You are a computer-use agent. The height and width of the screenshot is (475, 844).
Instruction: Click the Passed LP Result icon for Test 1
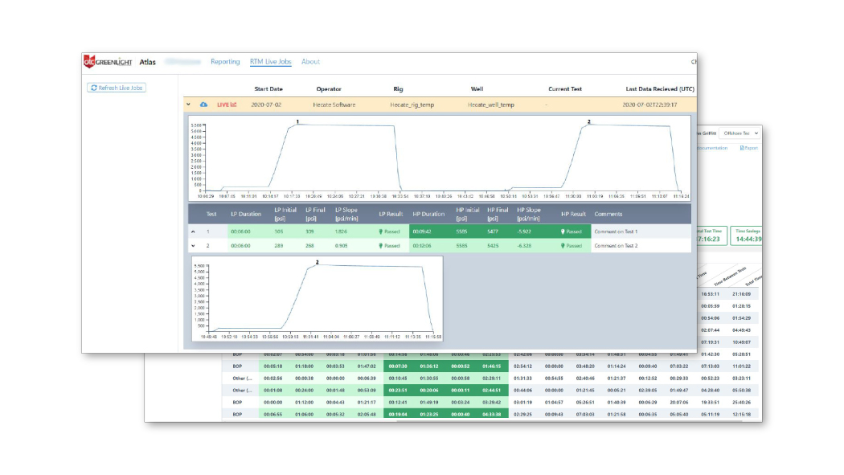(382, 231)
